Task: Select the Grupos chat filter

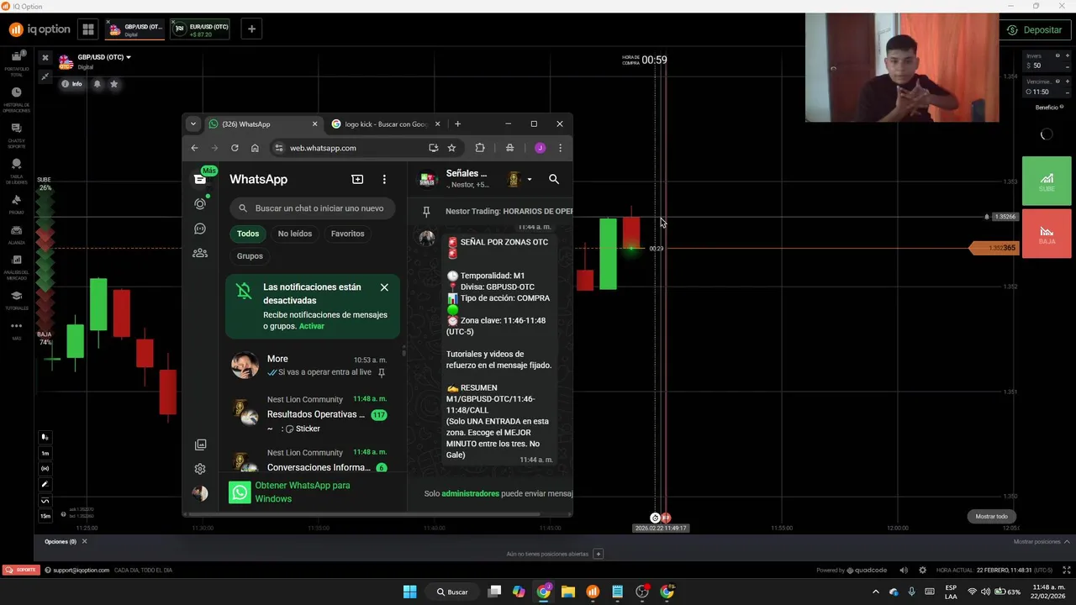Action: click(250, 256)
